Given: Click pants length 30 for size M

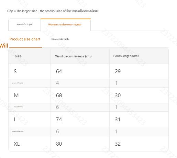Looking at the screenshot, I should coord(118,95).
